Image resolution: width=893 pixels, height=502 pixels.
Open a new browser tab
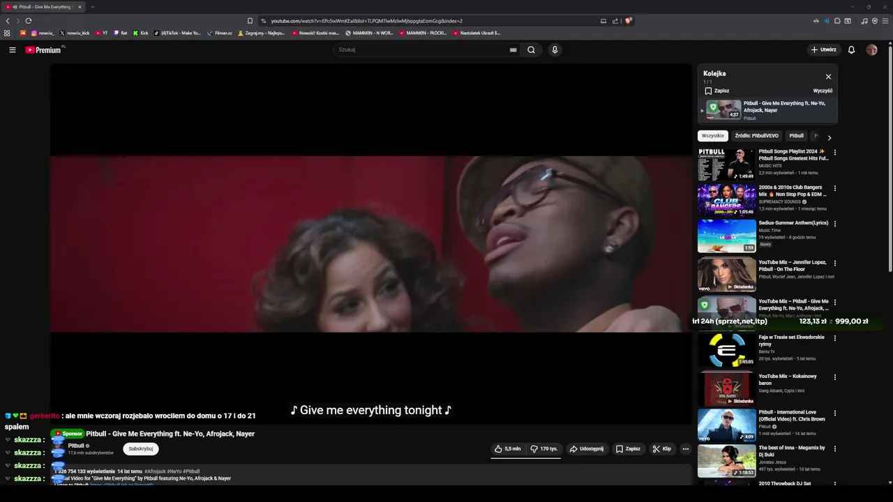click(92, 7)
